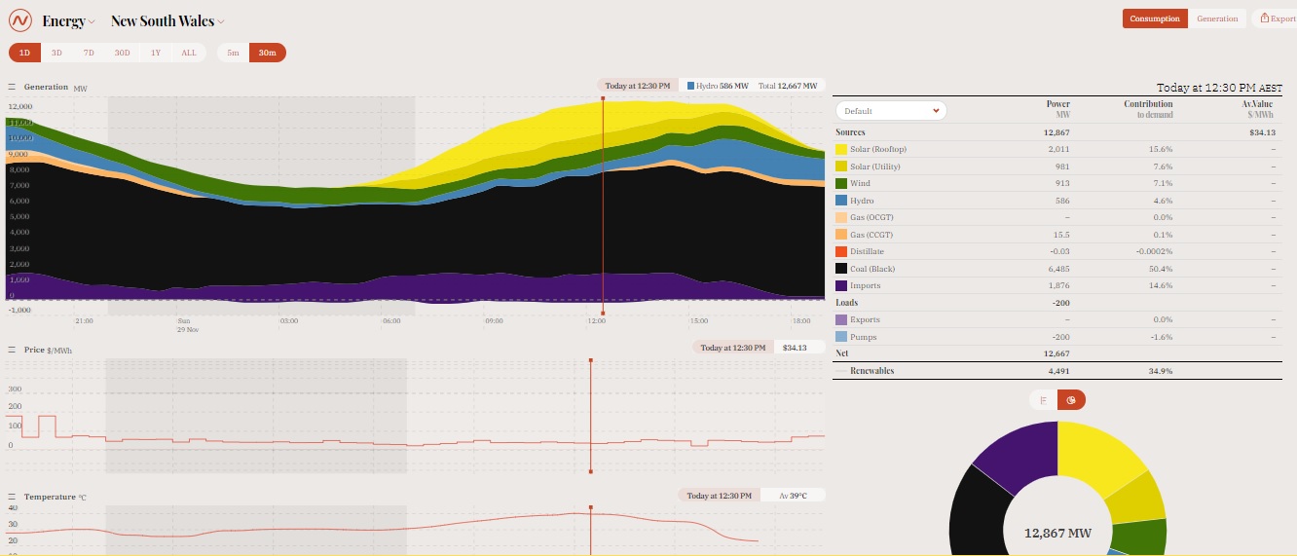Click the Pumps power value -200

[1061, 337]
